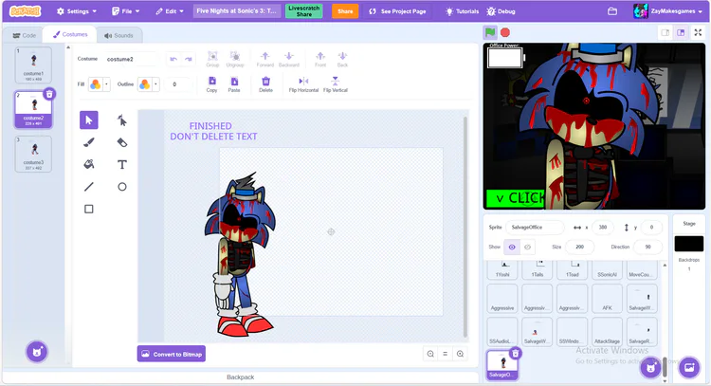Click the Undo arrow icon
Image resolution: width=711 pixels, height=386 pixels.
pos(173,59)
